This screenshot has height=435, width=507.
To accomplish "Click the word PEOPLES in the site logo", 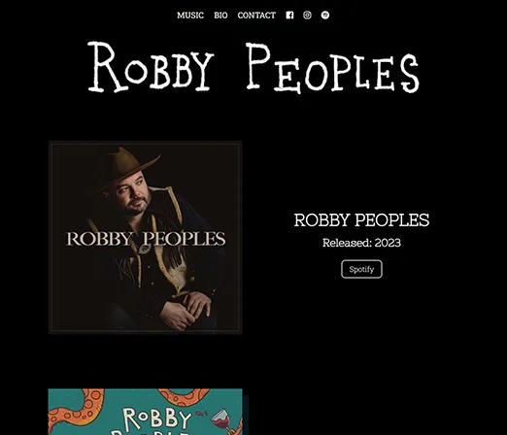I will pyautogui.click(x=332, y=68).
